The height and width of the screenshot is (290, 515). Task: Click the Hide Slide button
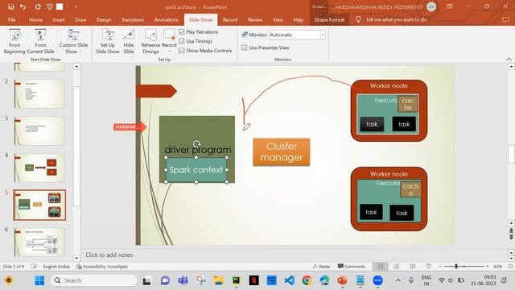(x=129, y=41)
